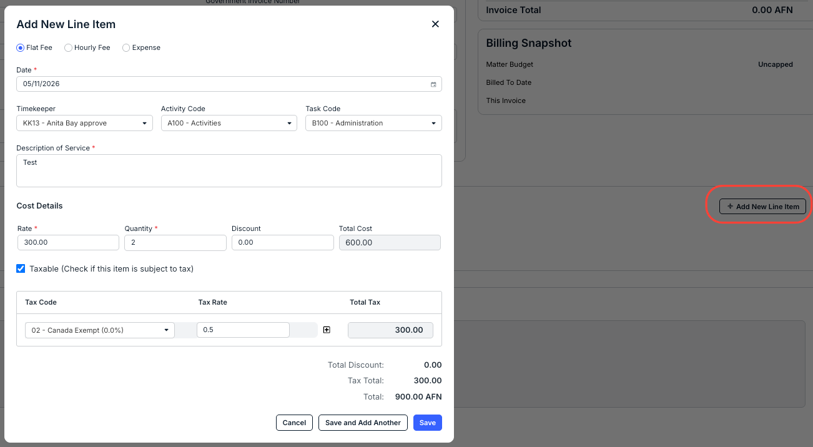Viewport: 813px width, 447px height.
Task: Click the Total Tax field showing 300.00
Action: [x=390, y=330]
